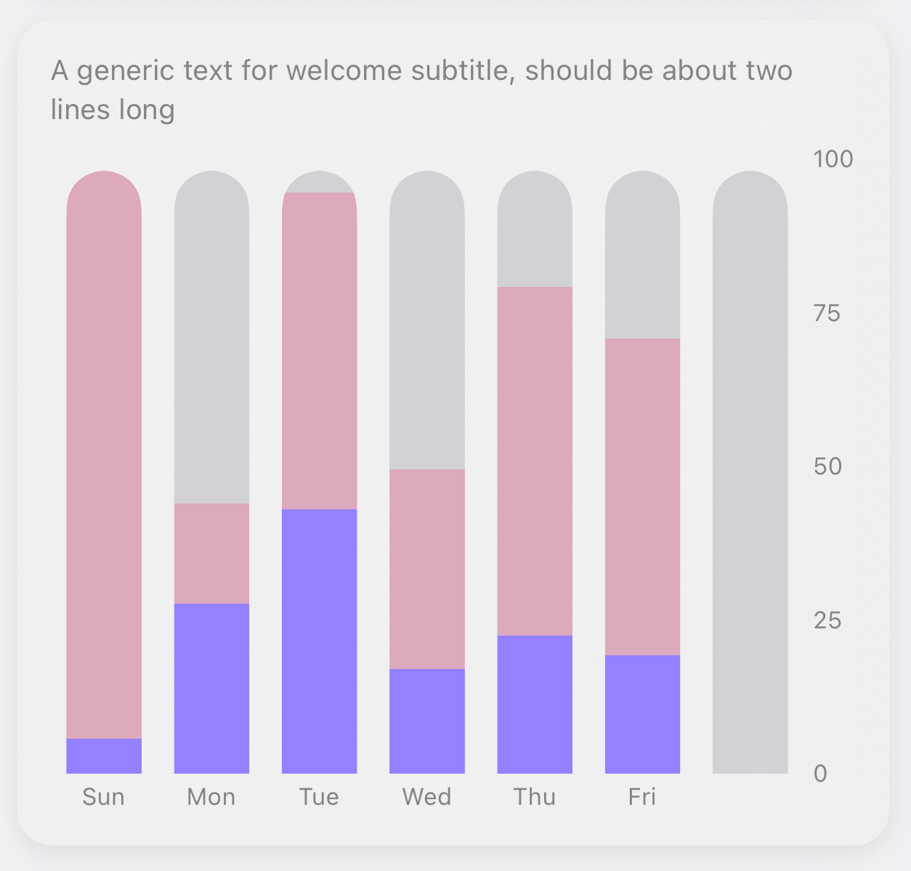Select the pink segment of Wednesday's bar
The image size is (911, 871).
click(427, 569)
